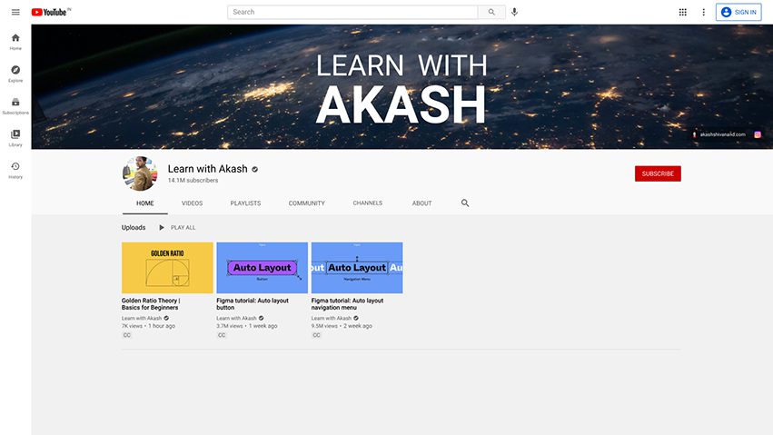Click title Figma tutorial: Auto layout navigation menu
The height and width of the screenshot is (435, 773).
pos(347,304)
